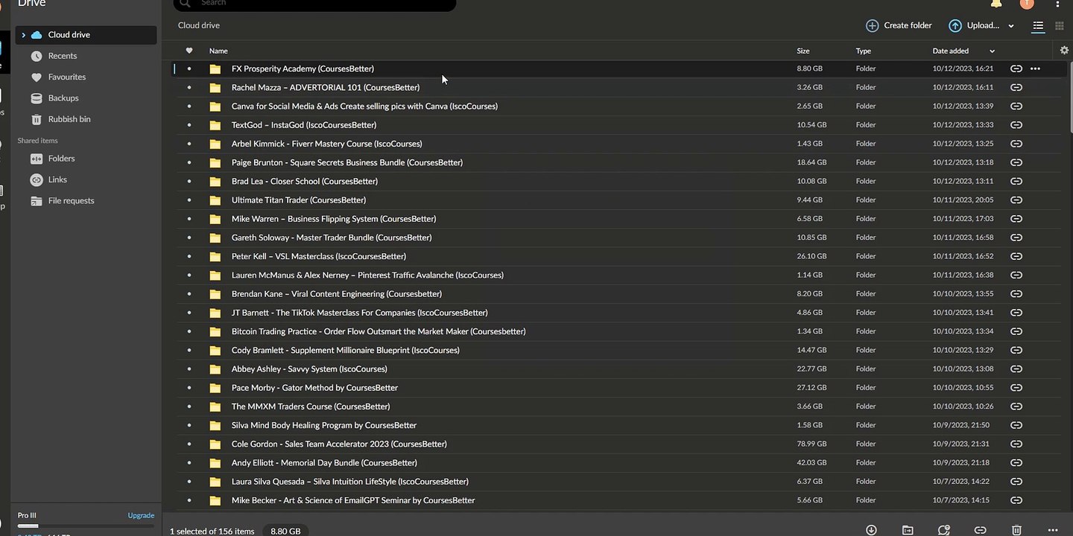Open the top-right three-dot menu
Viewport: 1073px width, 536px height.
click(1058, 4)
